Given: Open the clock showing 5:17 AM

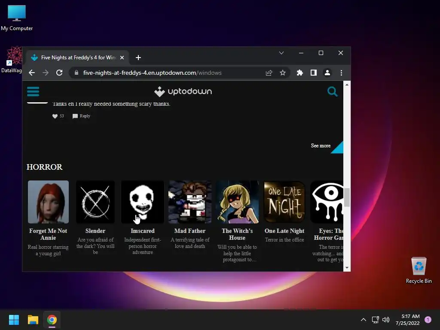Looking at the screenshot, I should pos(408,320).
